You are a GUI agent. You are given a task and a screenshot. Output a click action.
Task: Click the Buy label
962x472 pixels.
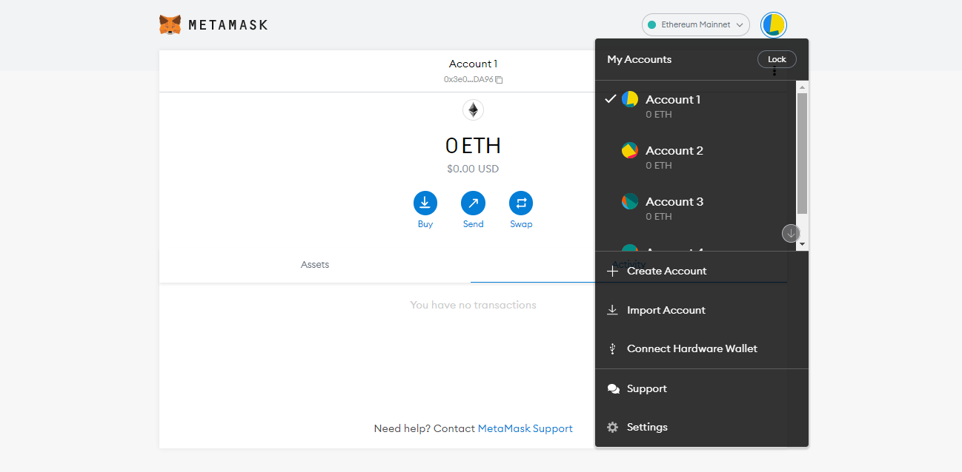coord(425,224)
